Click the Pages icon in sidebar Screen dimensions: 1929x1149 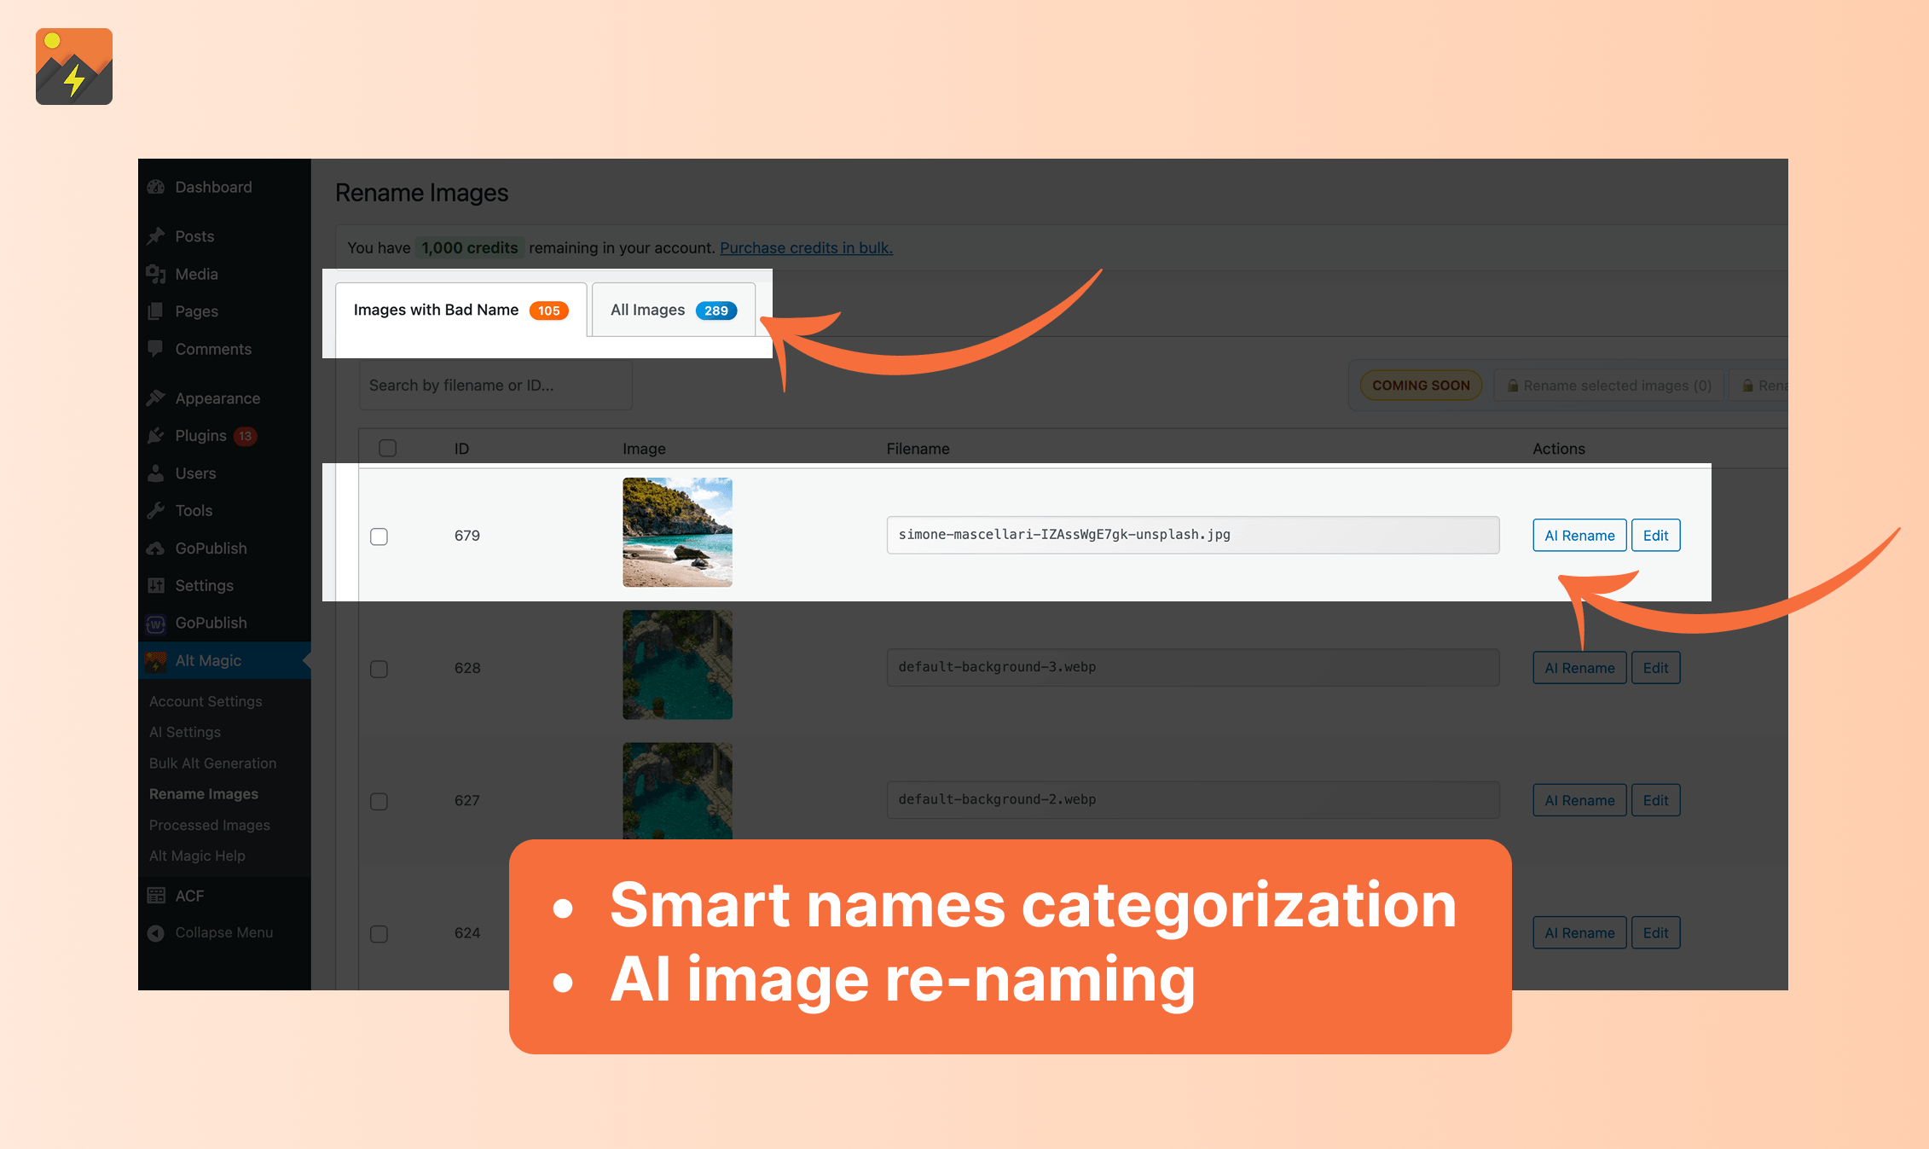click(156, 311)
